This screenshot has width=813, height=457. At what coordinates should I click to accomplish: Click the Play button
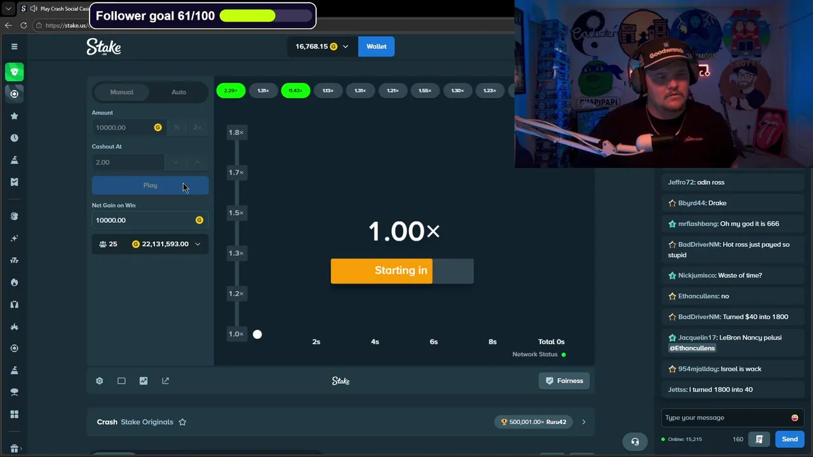[150, 185]
